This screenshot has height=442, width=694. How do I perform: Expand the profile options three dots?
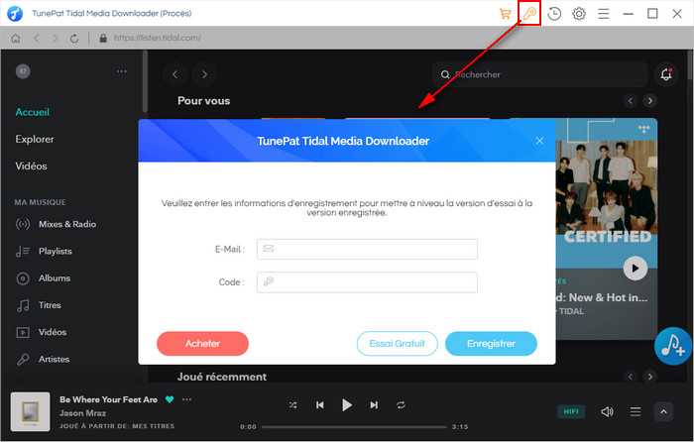point(122,71)
